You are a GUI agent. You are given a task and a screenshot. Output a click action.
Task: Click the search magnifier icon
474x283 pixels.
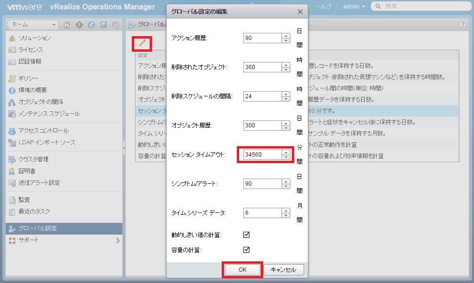378,6
